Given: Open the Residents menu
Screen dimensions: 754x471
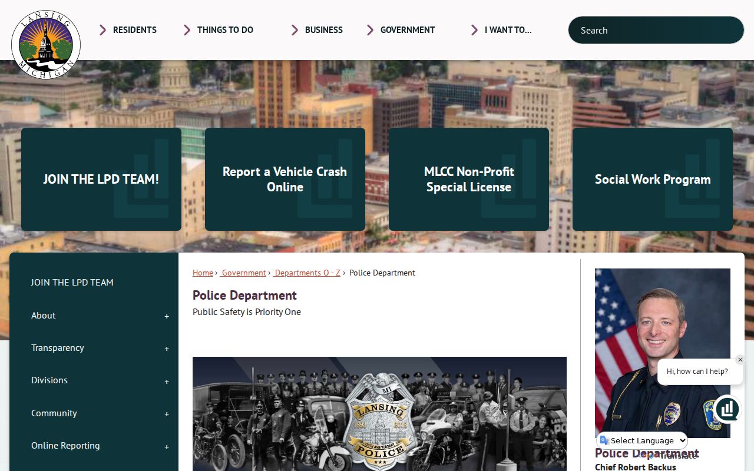Looking at the screenshot, I should click(135, 30).
